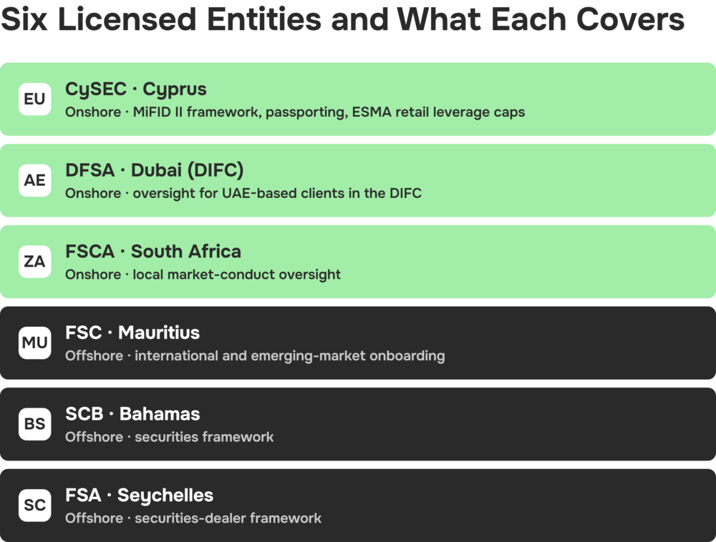This screenshot has height=542, width=716.
Task: Click the MU badge icon
Action: [x=34, y=343]
